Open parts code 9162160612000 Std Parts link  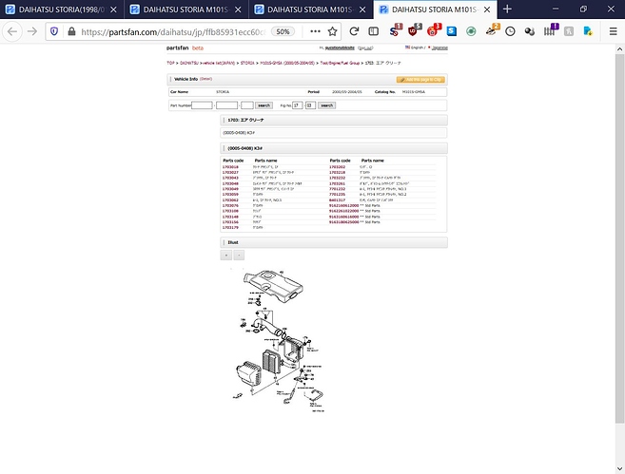[x=344, y=206]
